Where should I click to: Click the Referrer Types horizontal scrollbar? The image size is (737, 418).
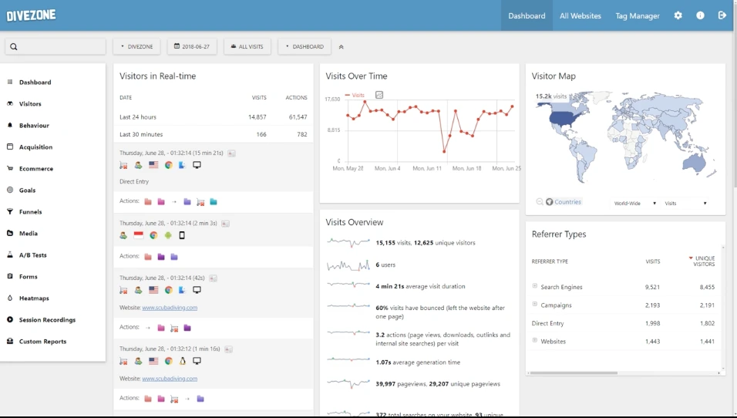click(574, 373)
